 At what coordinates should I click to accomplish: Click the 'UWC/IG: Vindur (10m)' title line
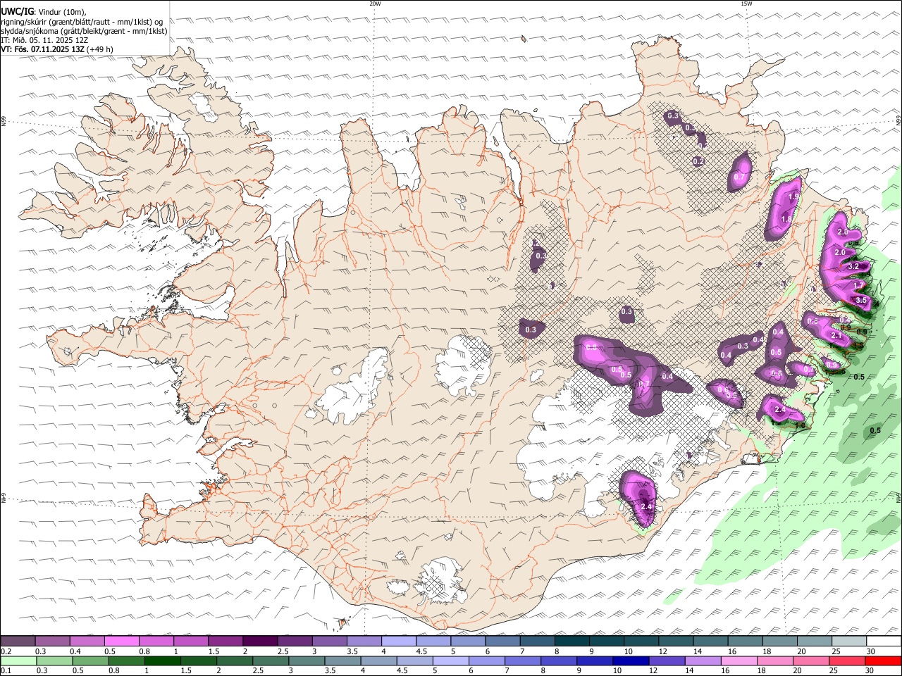point(44,12)
